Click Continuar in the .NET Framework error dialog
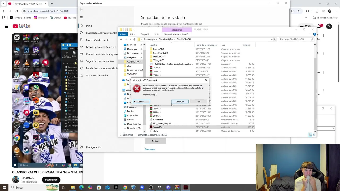The width and height of the screenshot is (340, 191). pyautogui.click(x=180, y=102)
